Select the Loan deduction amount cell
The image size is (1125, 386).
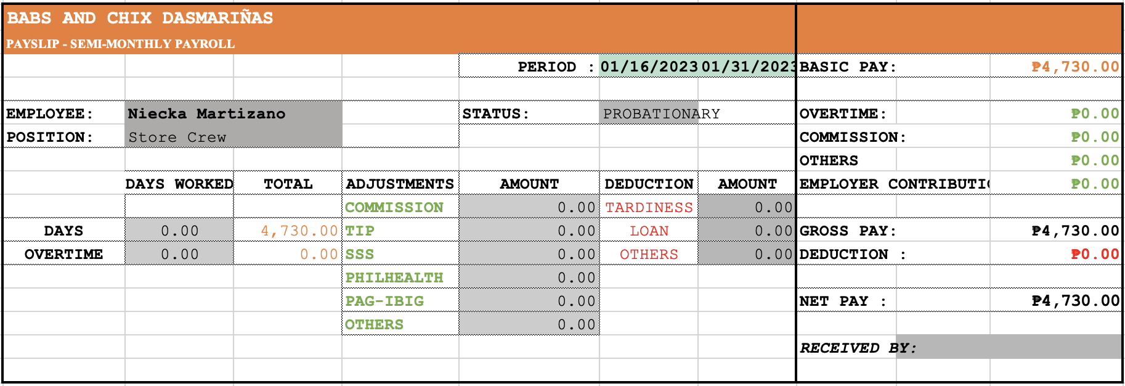(747, 231)
